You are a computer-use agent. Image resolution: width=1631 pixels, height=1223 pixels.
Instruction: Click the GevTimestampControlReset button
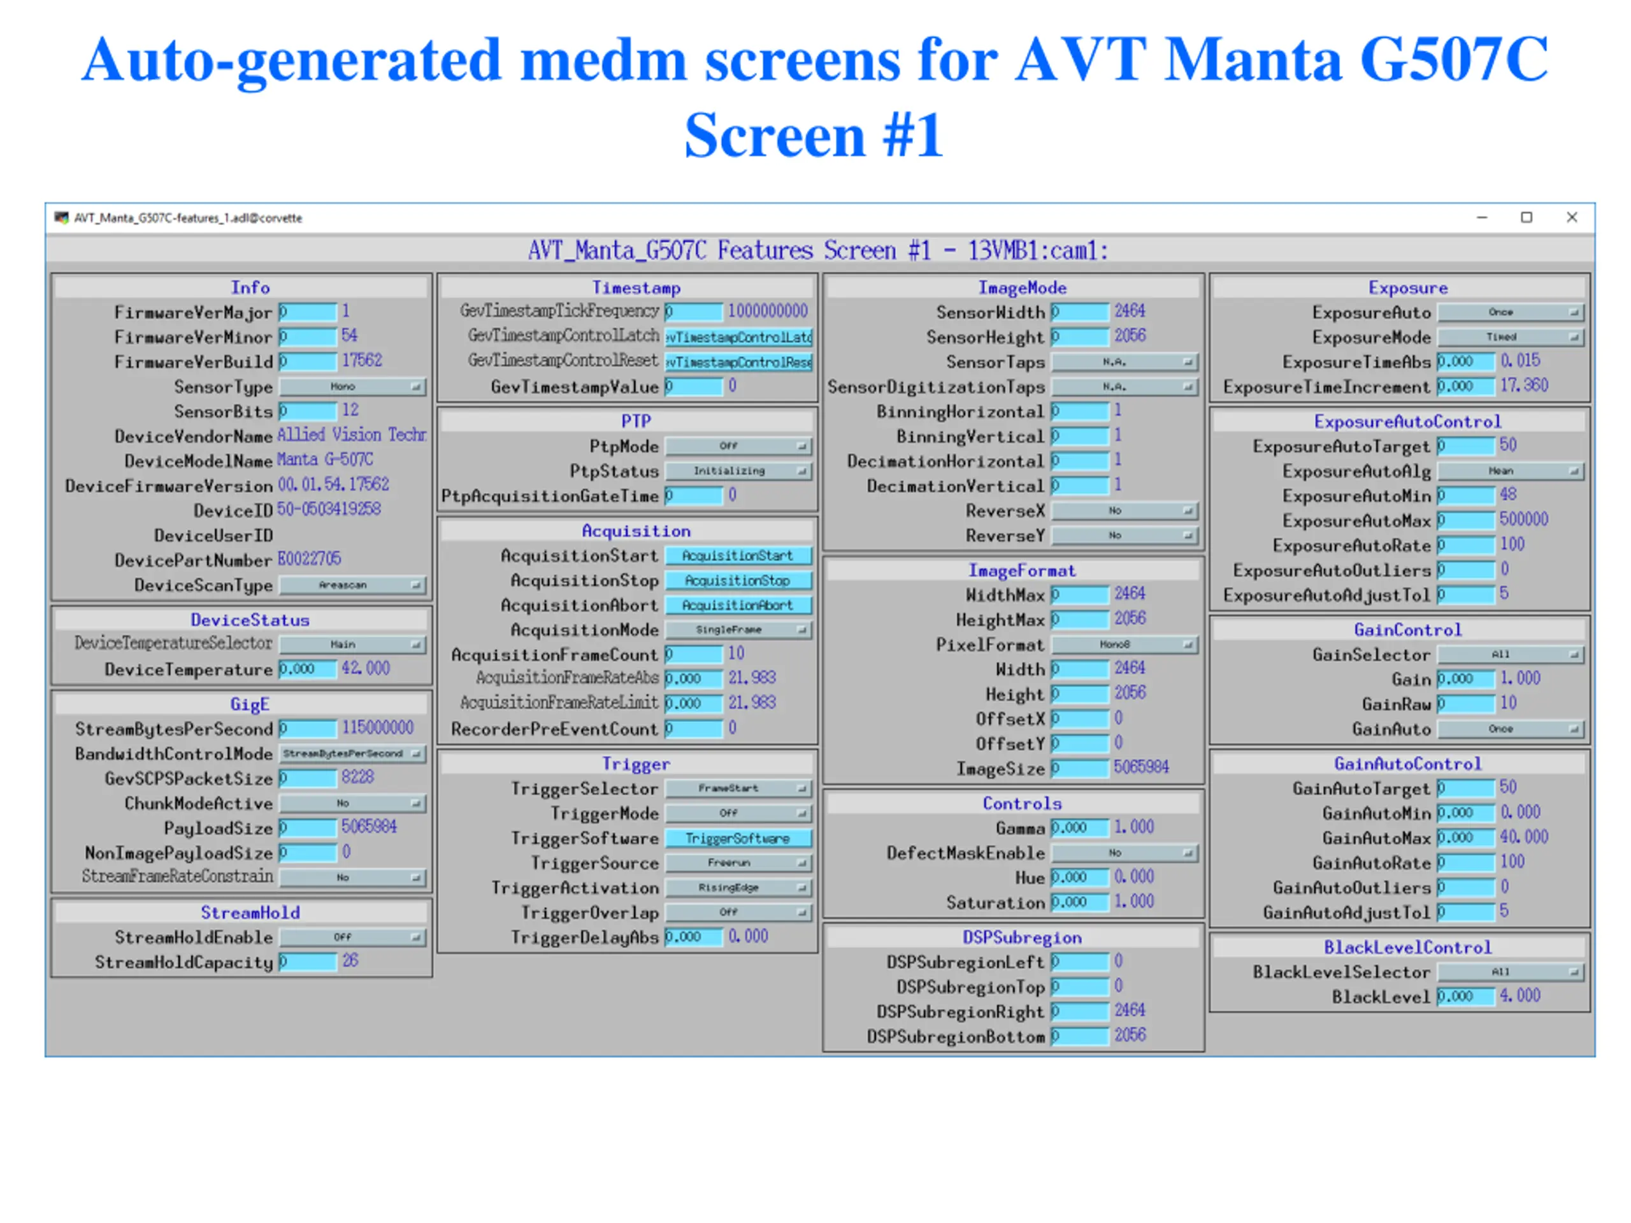coord(738,362)
